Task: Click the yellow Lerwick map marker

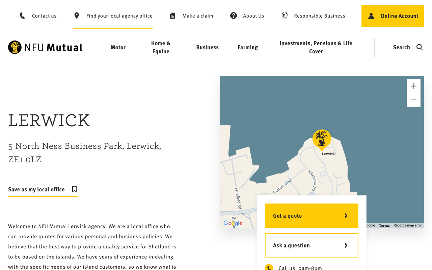Action: [322, 140]
